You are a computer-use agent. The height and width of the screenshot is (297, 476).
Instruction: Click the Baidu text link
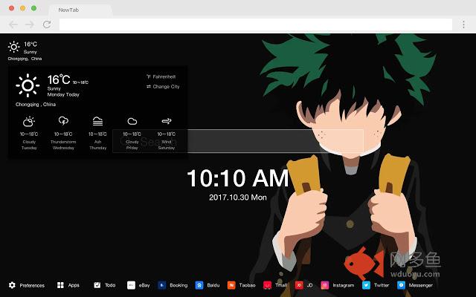point(213,285)
